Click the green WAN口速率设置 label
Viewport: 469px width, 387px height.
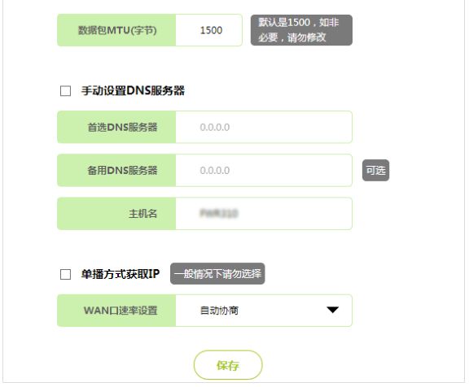[116, 311]
